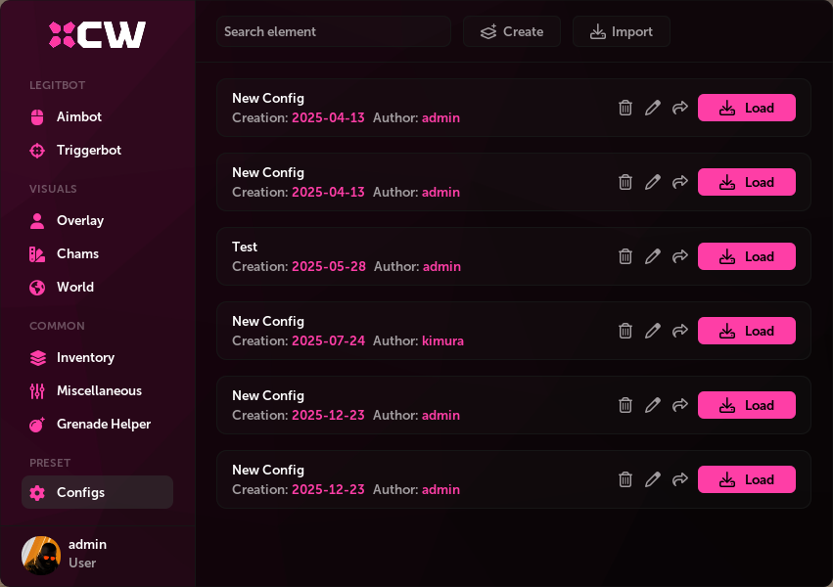Click the Search element field
Screen dimensions: 833x587
pyautogui.click(x=333, y=31)
